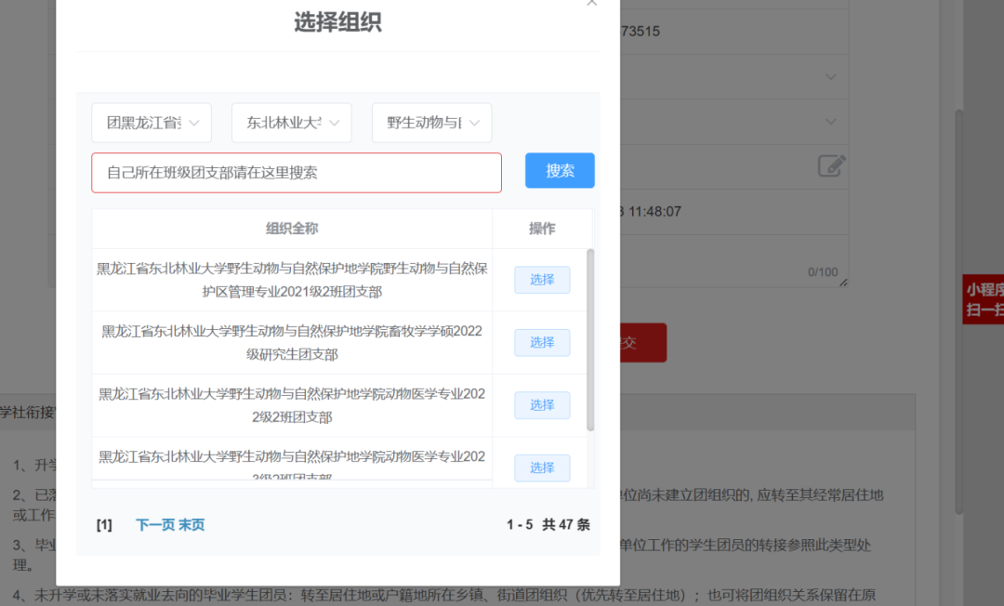Expand the 野生动物与 college dropdown
Image resolution: width=1004 pixels, height=606 pixels.
click(431, 122)
